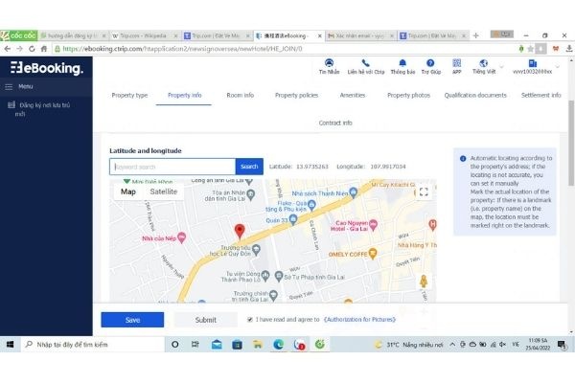
Task: Open the Windows Start menu
Action: (x=10, y=345)
